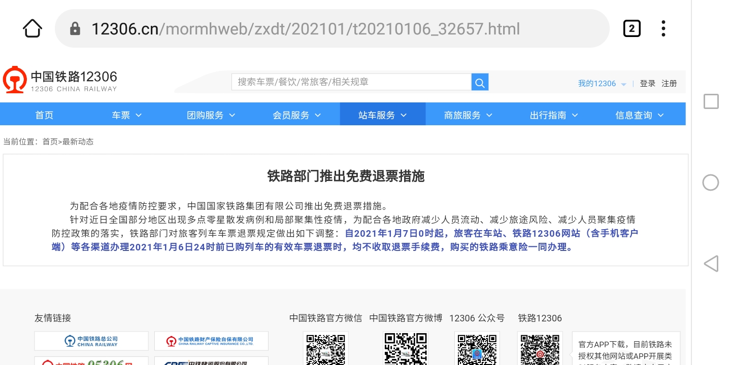
Task: Expand the 团购服务 menu
Action: tap(211, 115)
